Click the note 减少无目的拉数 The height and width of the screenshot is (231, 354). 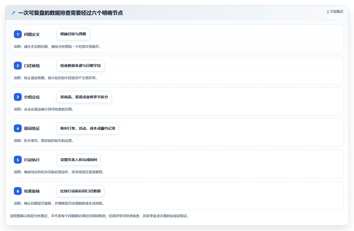57,47
